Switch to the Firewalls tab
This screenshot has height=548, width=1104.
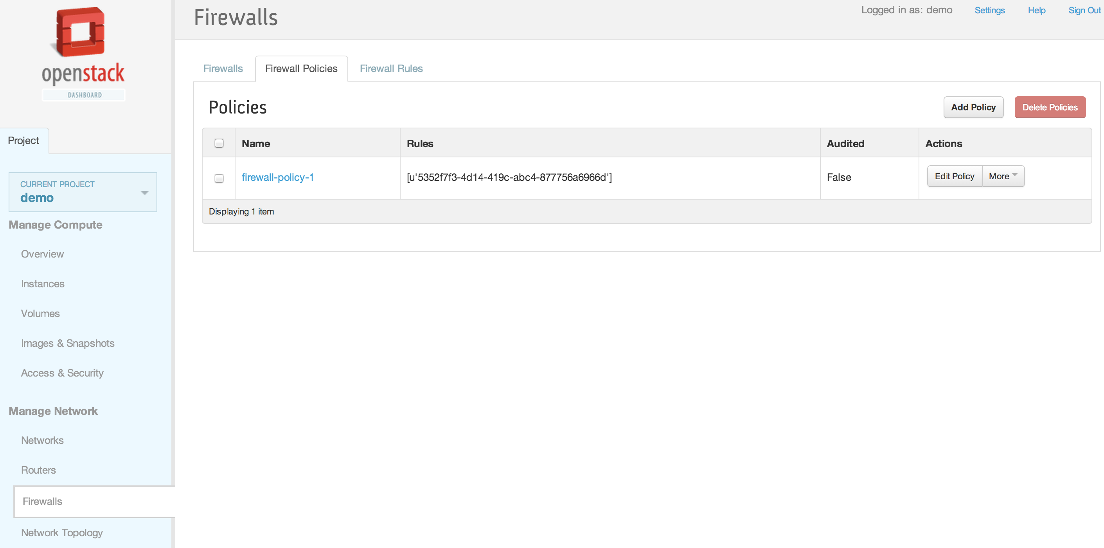223,68
